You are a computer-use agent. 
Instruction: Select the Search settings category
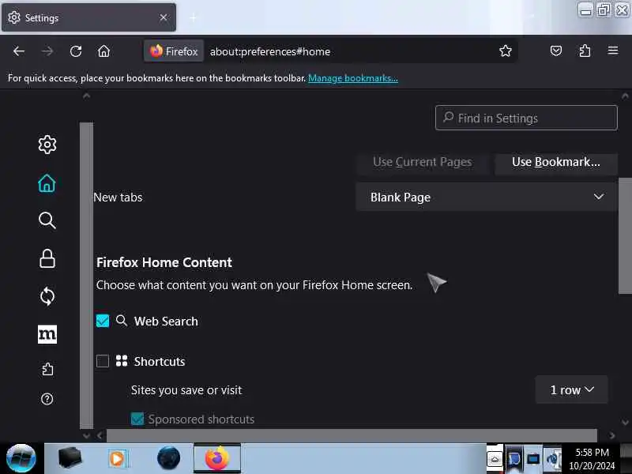(x=47, y=220)
